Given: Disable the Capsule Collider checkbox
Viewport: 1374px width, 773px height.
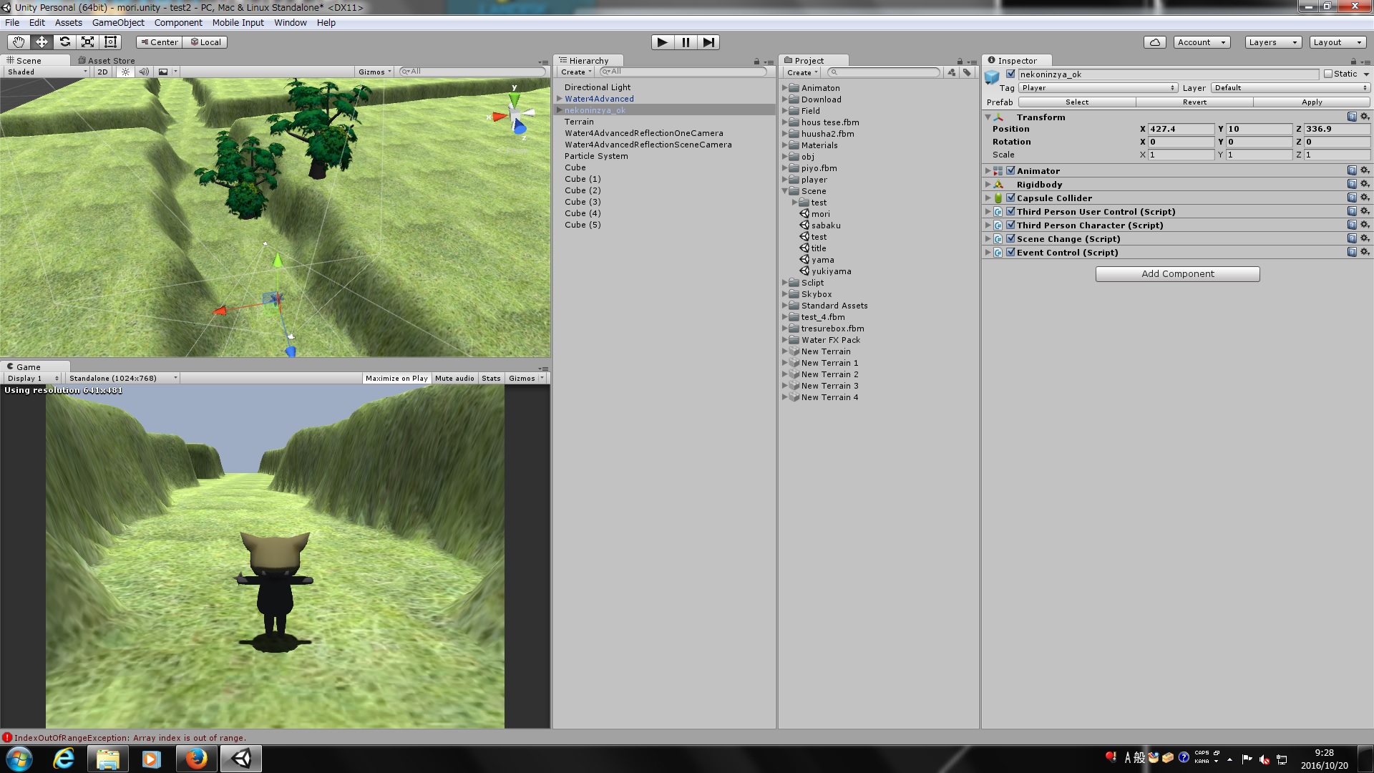Looking at the screenshot, I should (x=1010, y=198).
